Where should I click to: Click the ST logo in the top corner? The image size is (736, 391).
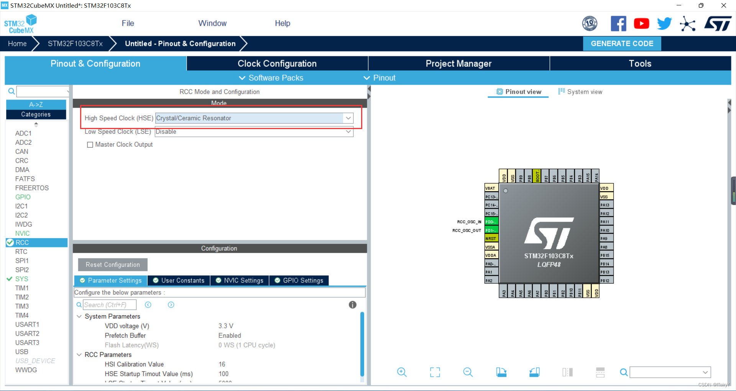(718, 23)
